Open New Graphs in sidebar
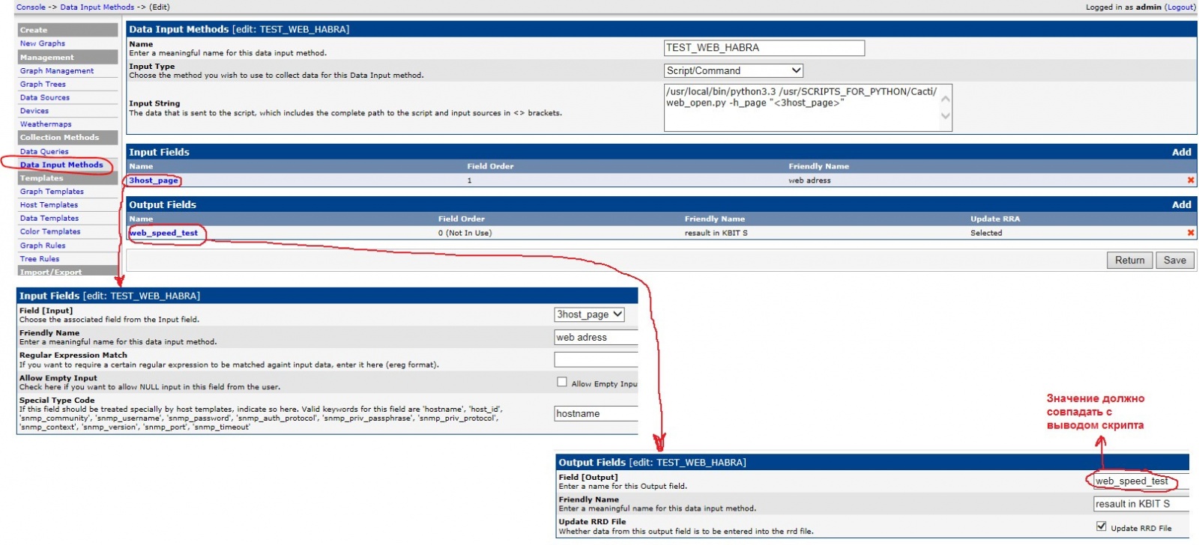Image resolution: width=1199 pixels, height=545 pixels. tap(43, 43)
